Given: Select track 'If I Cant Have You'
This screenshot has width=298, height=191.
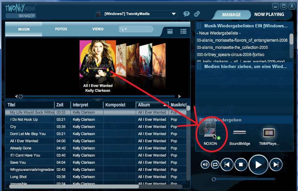Looking at the screenshot, I should point(96,156).
